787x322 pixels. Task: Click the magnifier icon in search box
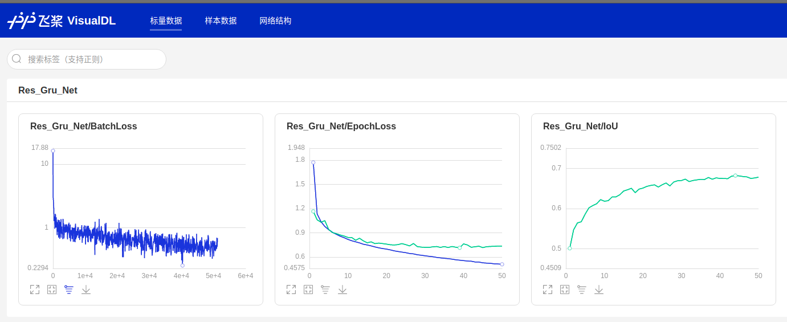pos(17,59)
